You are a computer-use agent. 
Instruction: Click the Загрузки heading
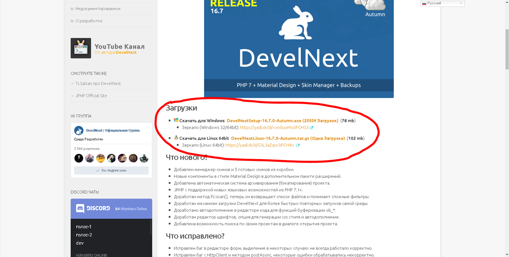point(182,108)
